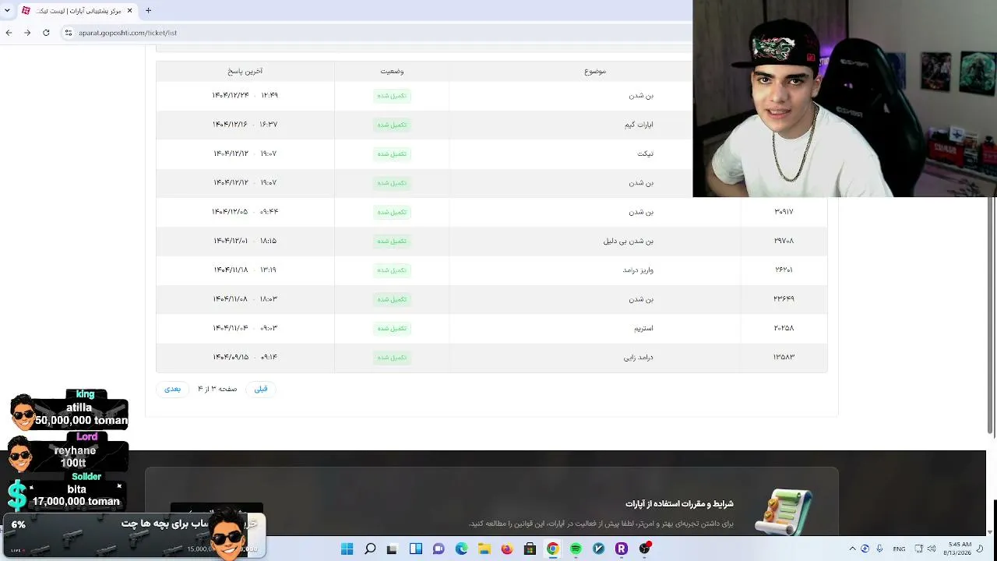Open Task View on the taskbar
997x561 pixels.
pyautogui.click(x=393, y=549)
